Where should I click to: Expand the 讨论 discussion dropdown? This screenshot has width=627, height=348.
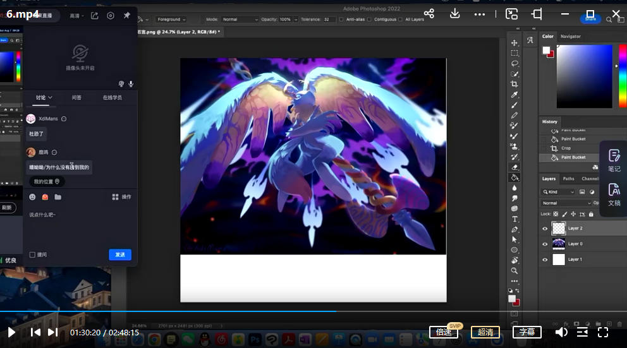point(44,97)
